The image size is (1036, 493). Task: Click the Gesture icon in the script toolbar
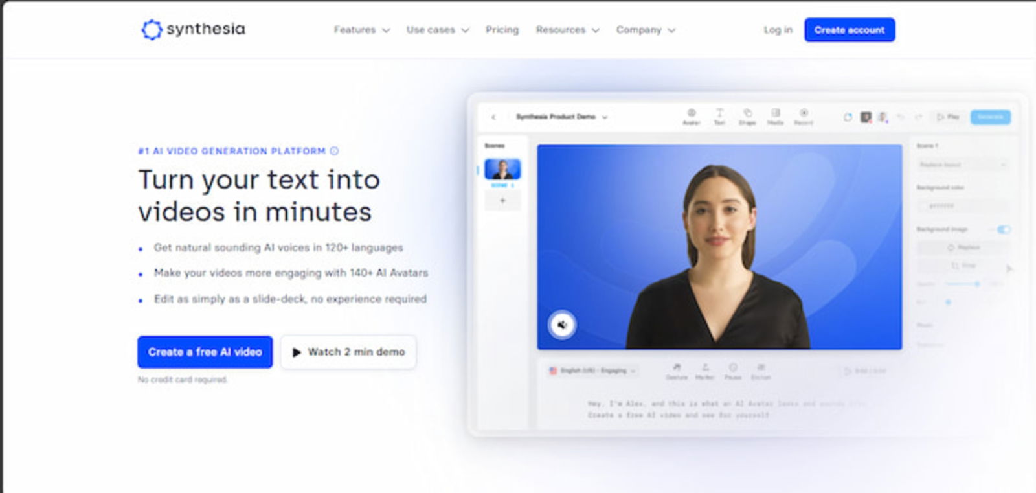677,371
